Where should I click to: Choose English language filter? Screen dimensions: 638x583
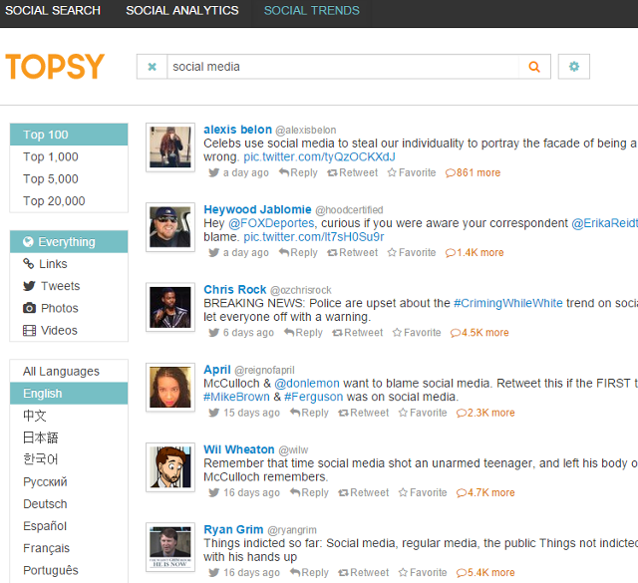point(69,394)
